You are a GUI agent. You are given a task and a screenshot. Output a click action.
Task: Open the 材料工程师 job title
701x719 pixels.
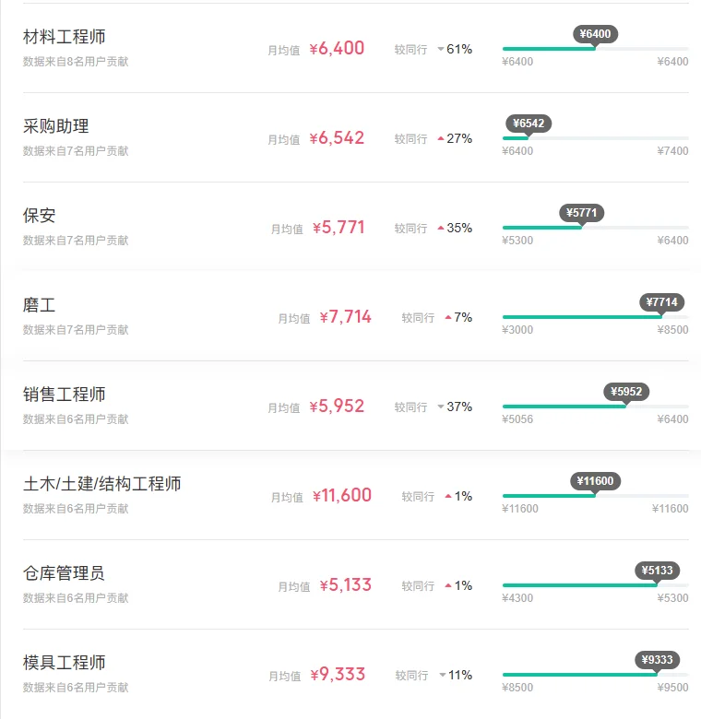pyautogui.click(x=65, y=37)
